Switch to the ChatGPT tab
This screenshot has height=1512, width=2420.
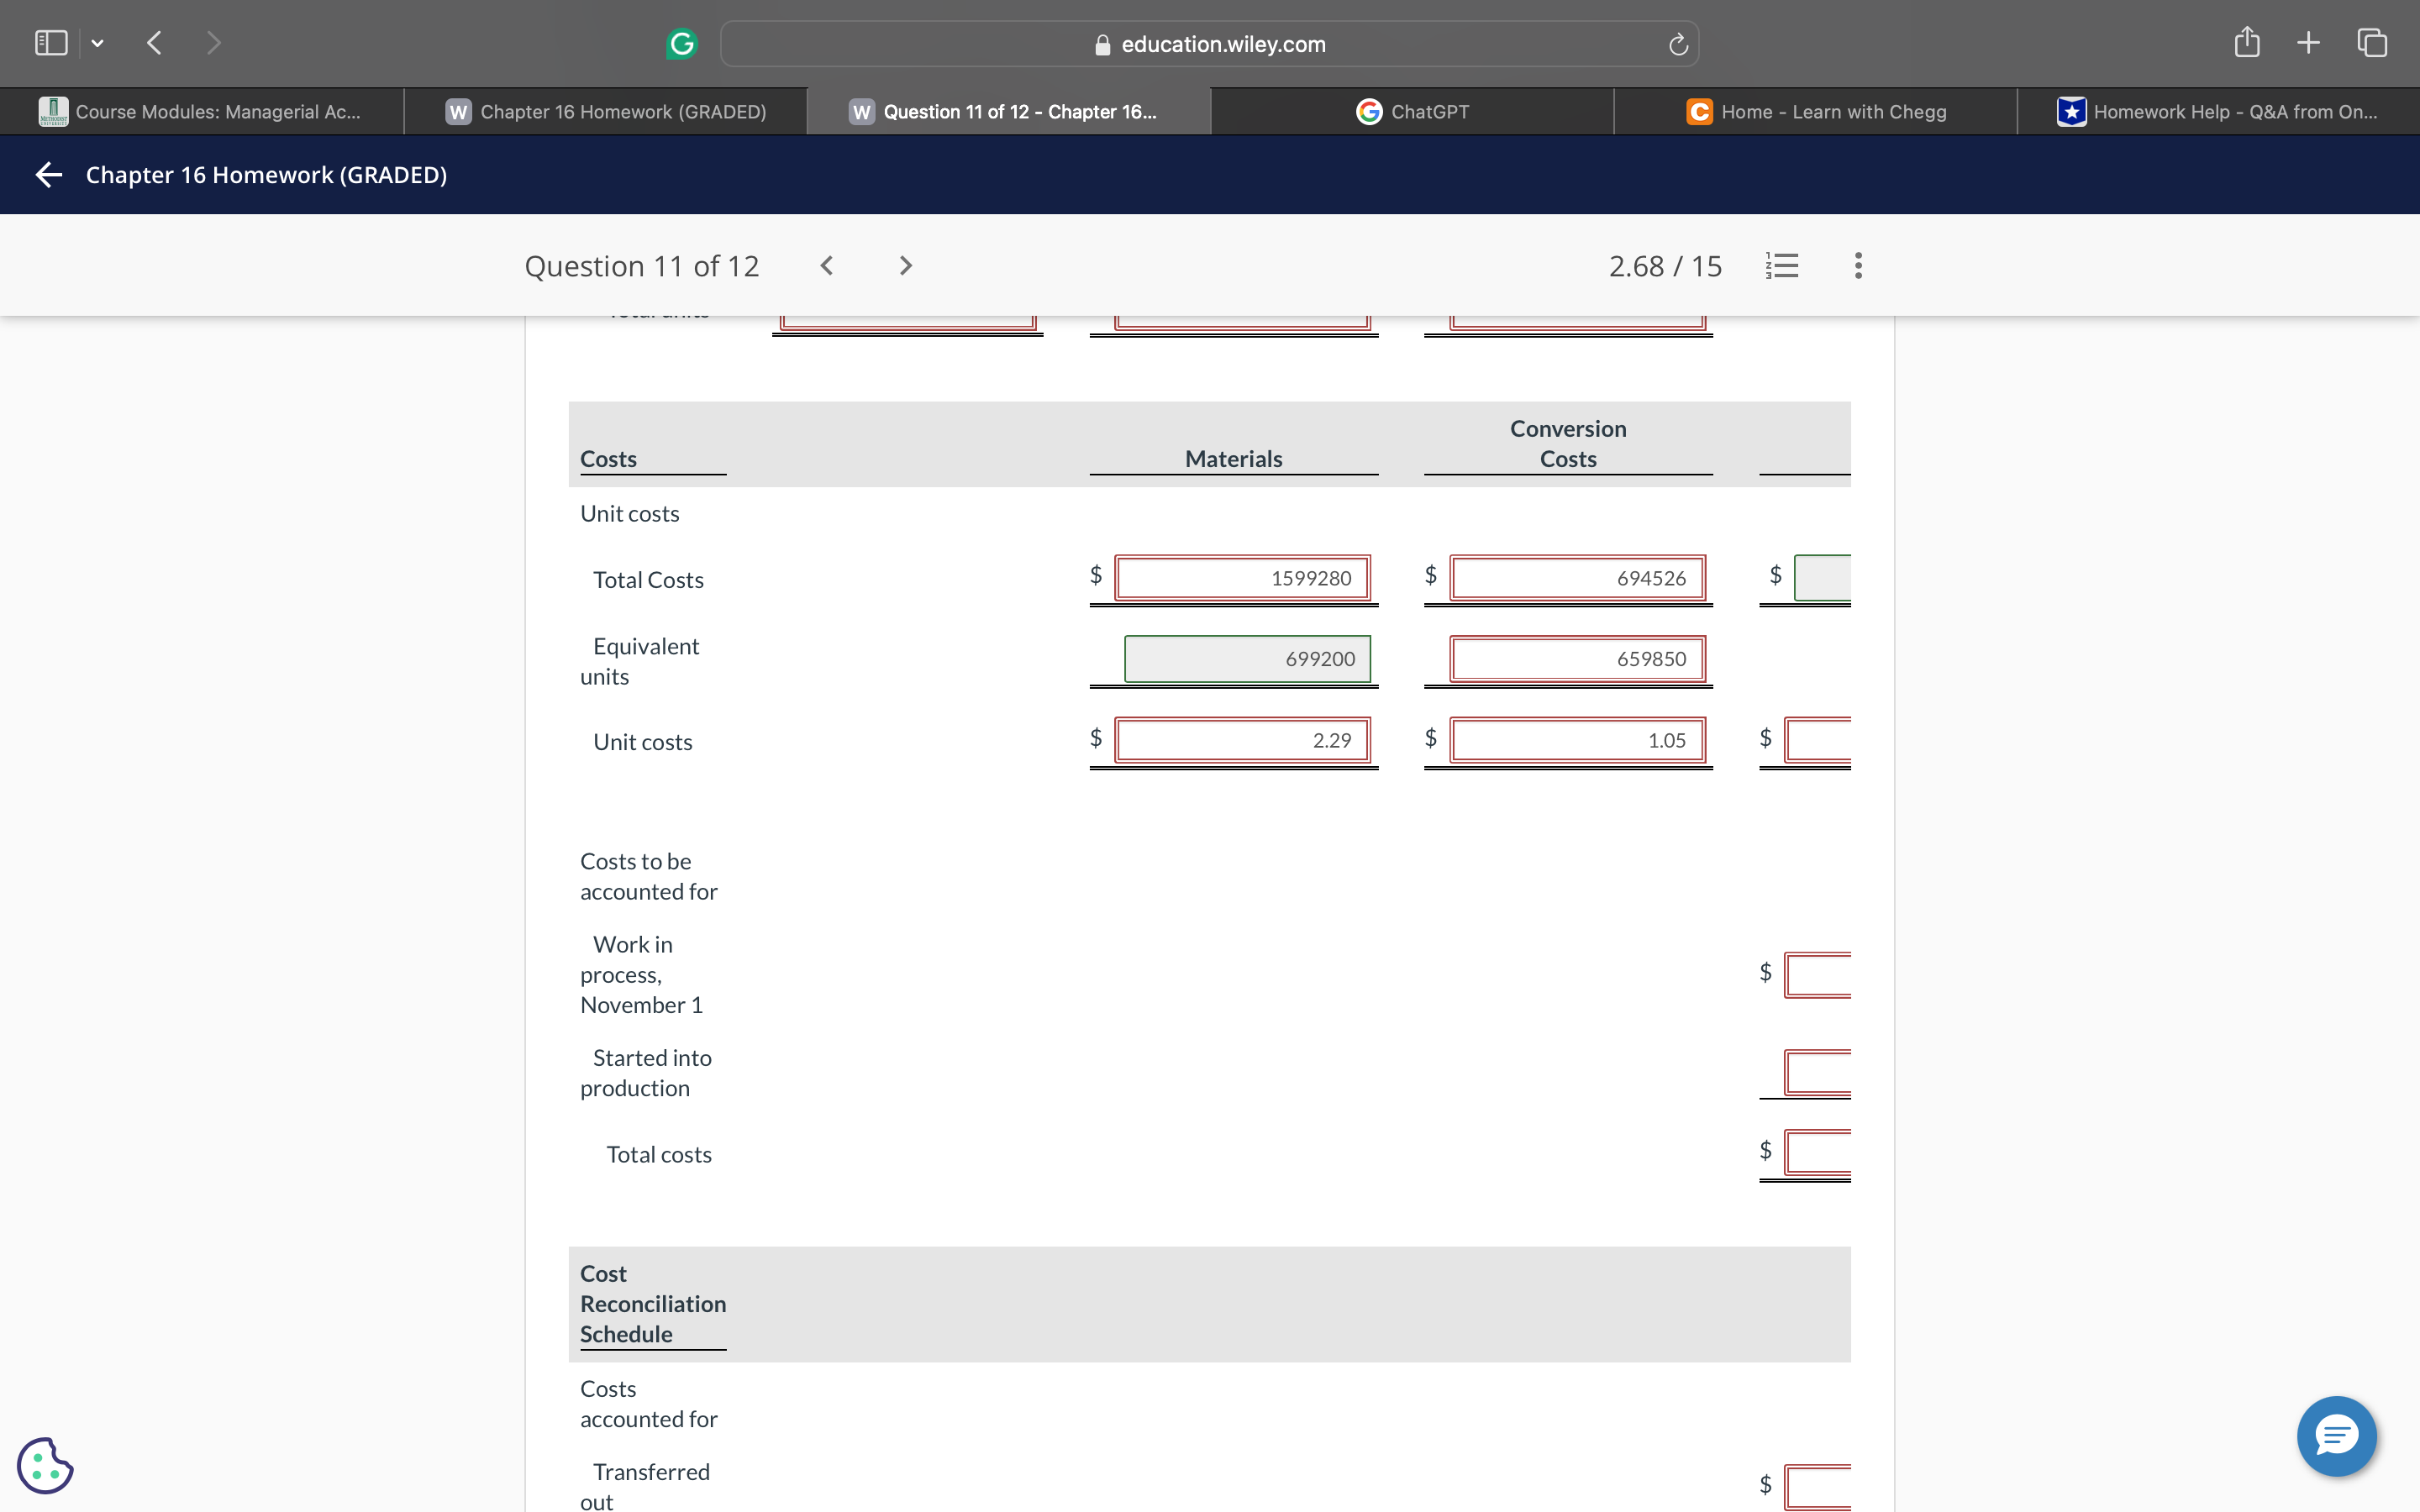[x=1412, y=112]
